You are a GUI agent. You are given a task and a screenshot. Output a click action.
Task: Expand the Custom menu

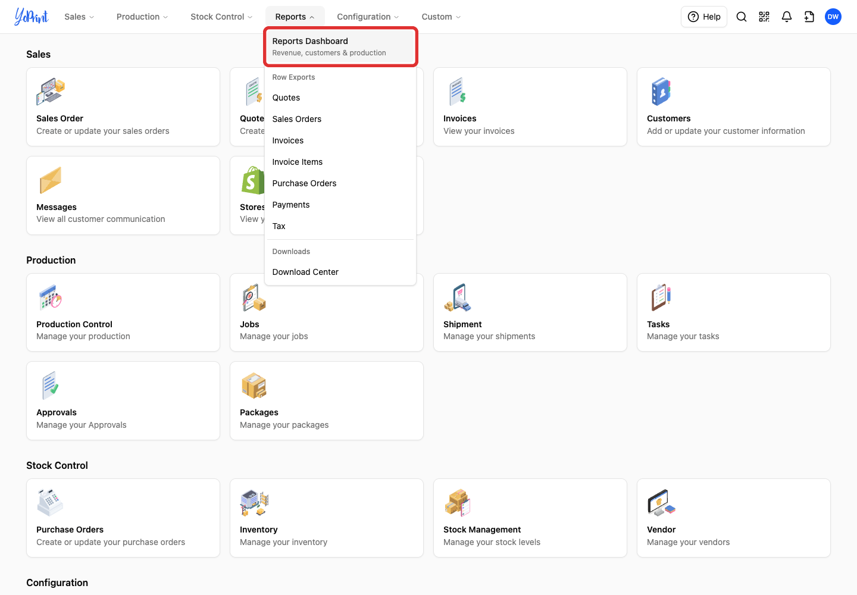click(441, 17)
